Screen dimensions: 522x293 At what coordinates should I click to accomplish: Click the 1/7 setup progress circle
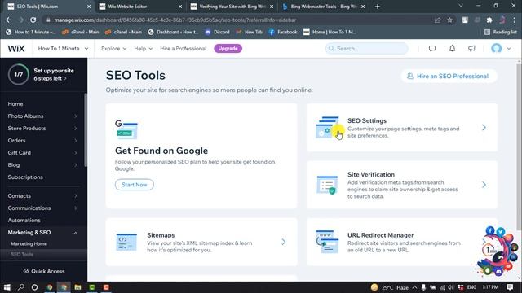19,74
